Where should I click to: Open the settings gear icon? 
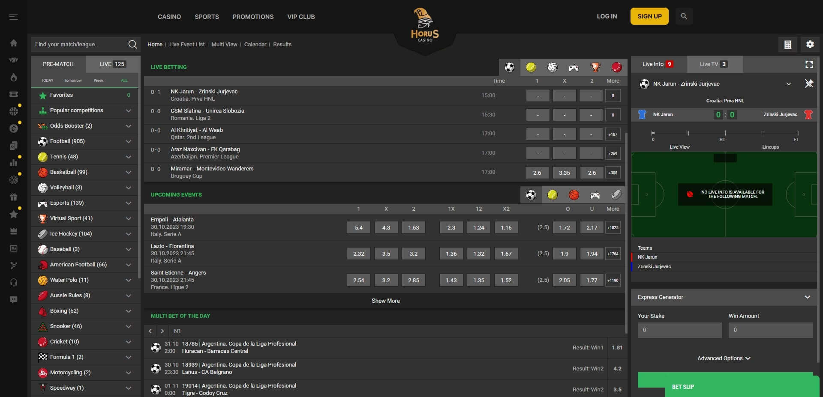click(x=810, y=45)
